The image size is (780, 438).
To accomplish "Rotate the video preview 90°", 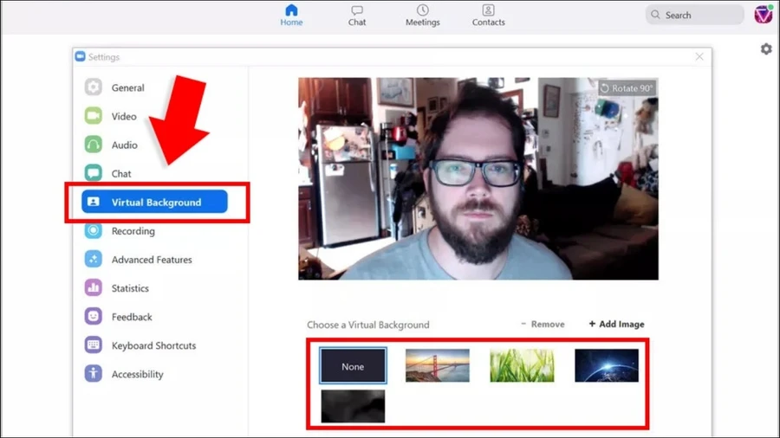I will pyautogui.click(x=627, y=88).
